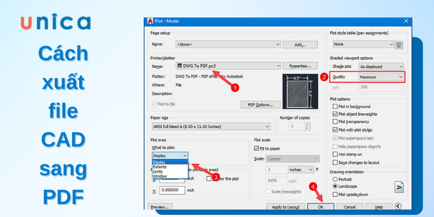Viewport: 434px width, 217px height.
Task: Toggle the Fit to paper checkbox
Action: coord(256,148)
